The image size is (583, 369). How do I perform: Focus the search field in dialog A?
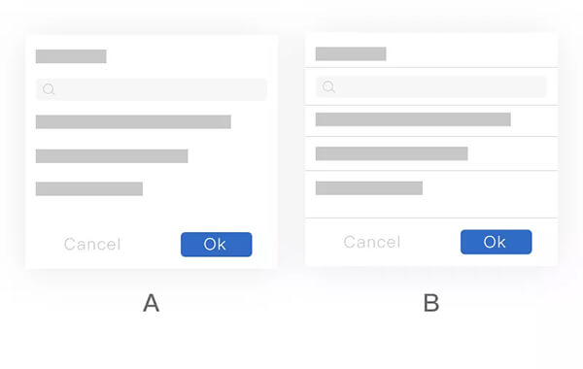point(152,89)
